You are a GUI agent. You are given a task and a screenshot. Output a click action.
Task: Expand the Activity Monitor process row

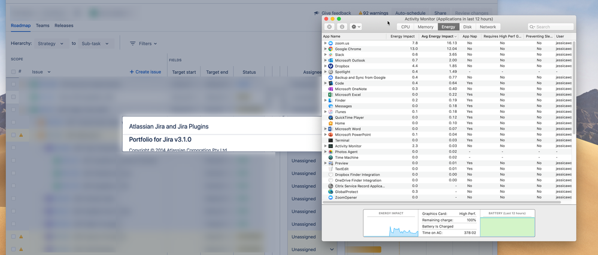(x=325, y=146)
